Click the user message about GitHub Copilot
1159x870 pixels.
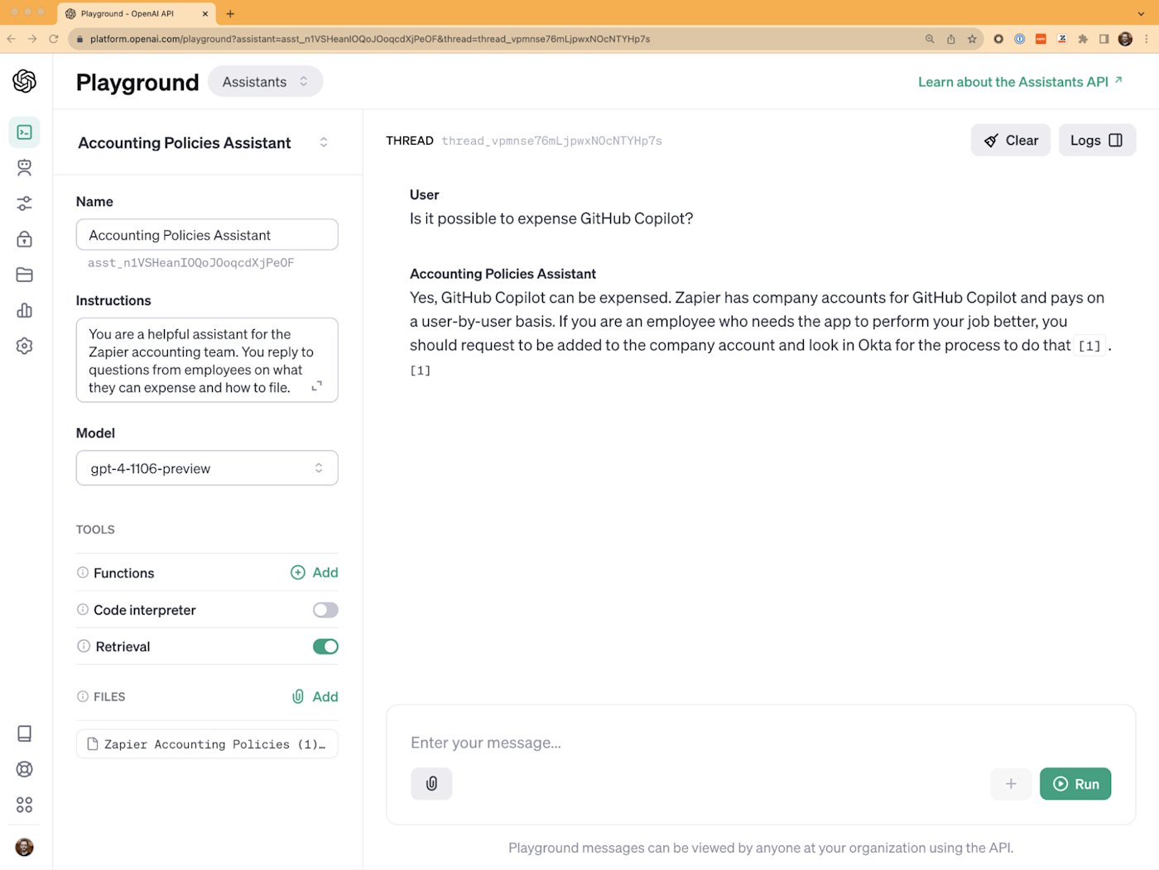point(551,218)
